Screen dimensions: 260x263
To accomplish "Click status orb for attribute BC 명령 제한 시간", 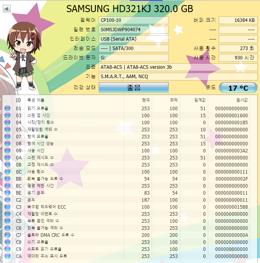I will coord(7,186).
